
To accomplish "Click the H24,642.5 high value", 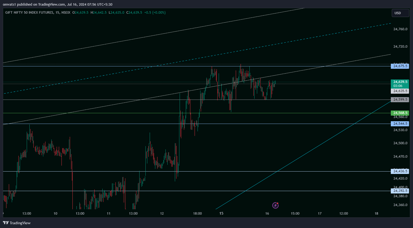I will click(x=99, y=13).
